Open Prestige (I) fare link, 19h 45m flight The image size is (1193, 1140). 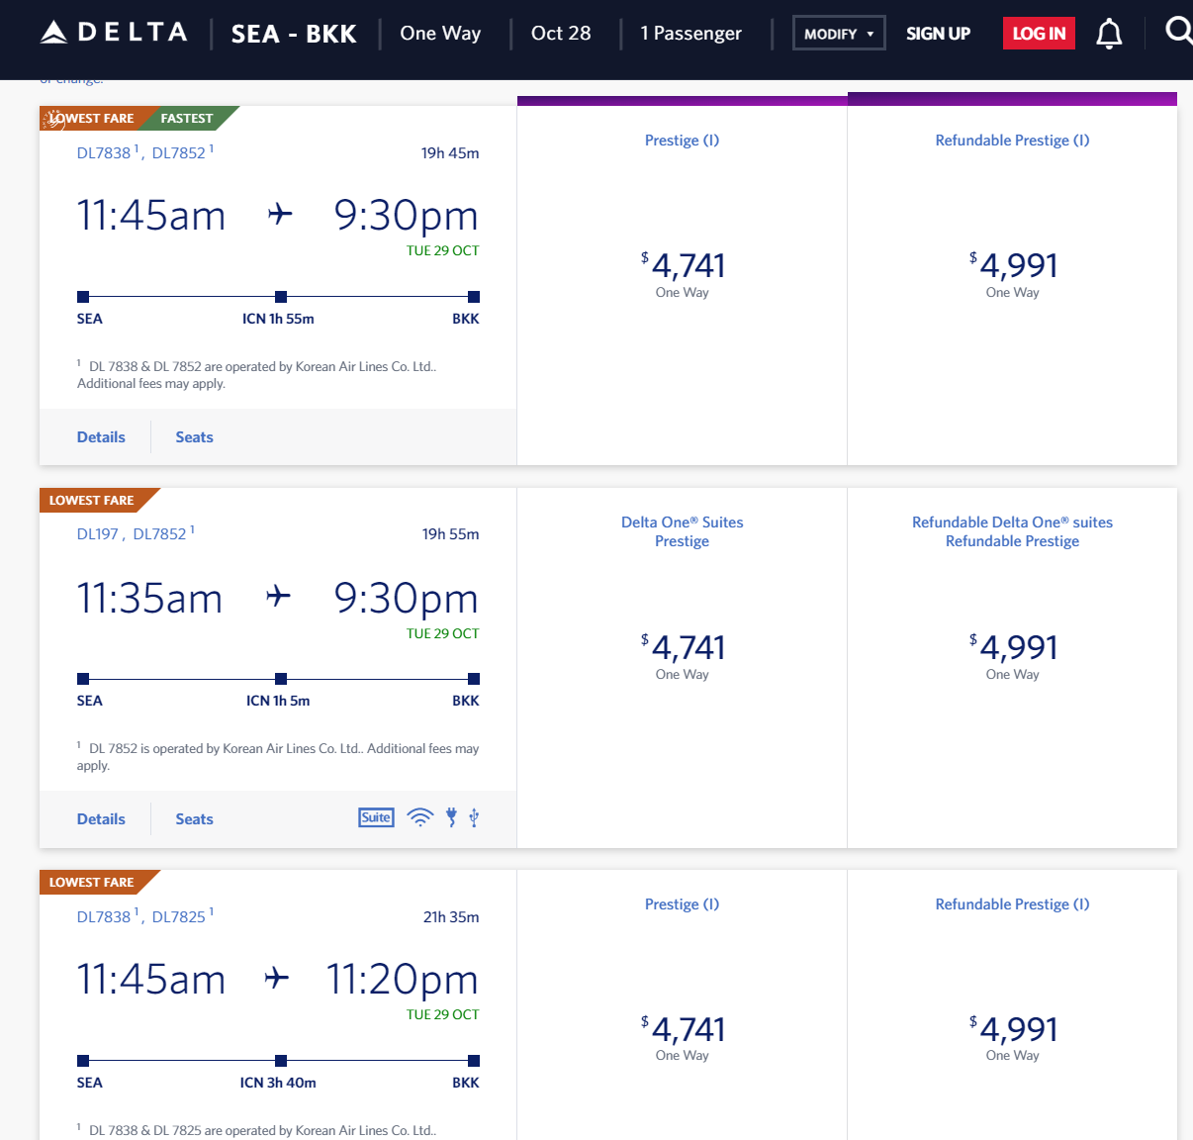click(x=682, y=140)
